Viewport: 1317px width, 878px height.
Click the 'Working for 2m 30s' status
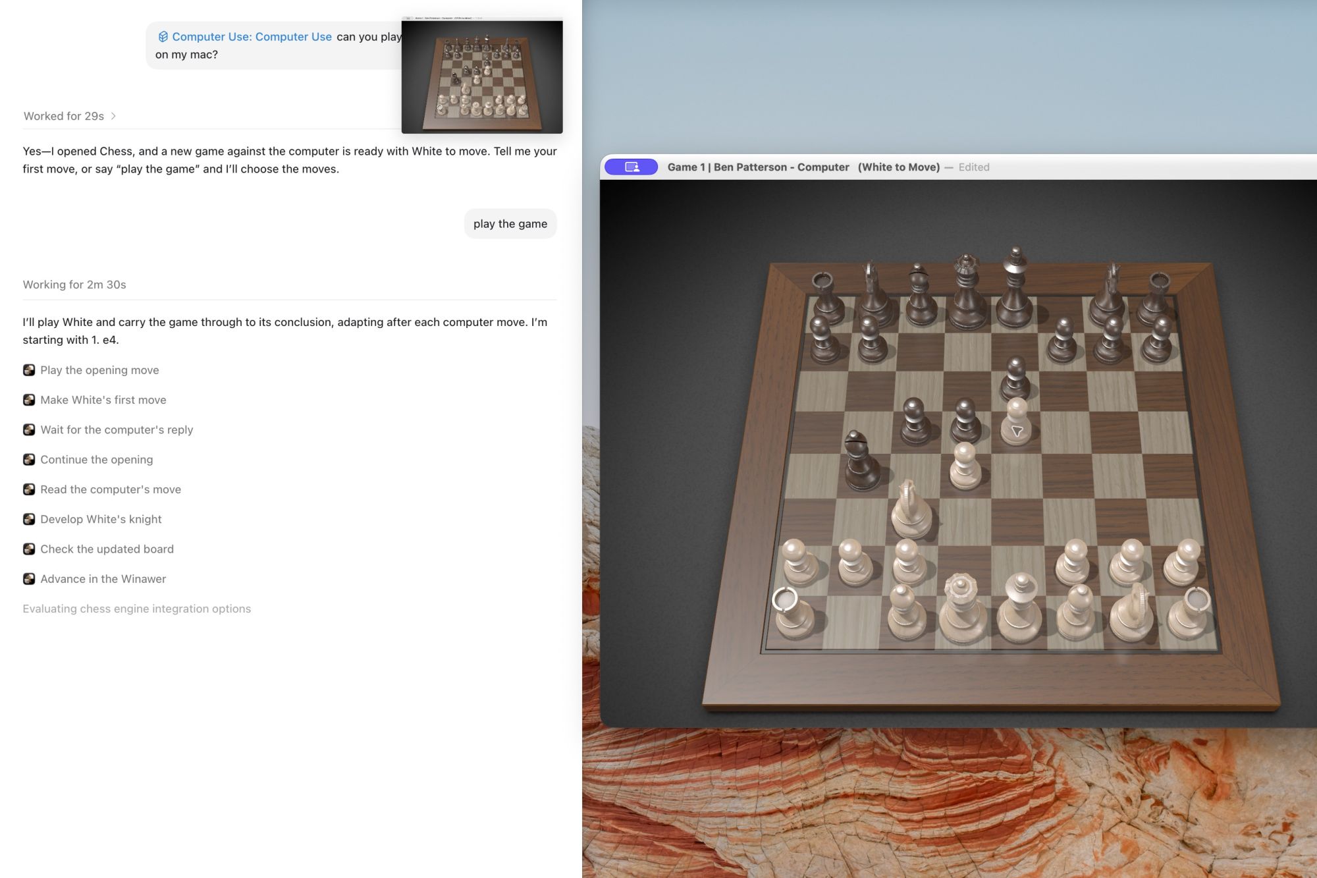74,285
